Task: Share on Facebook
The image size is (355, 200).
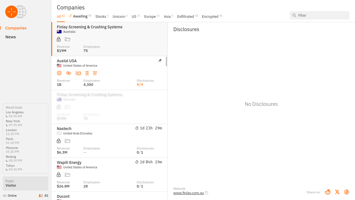Action: click(x=346, y=192)
